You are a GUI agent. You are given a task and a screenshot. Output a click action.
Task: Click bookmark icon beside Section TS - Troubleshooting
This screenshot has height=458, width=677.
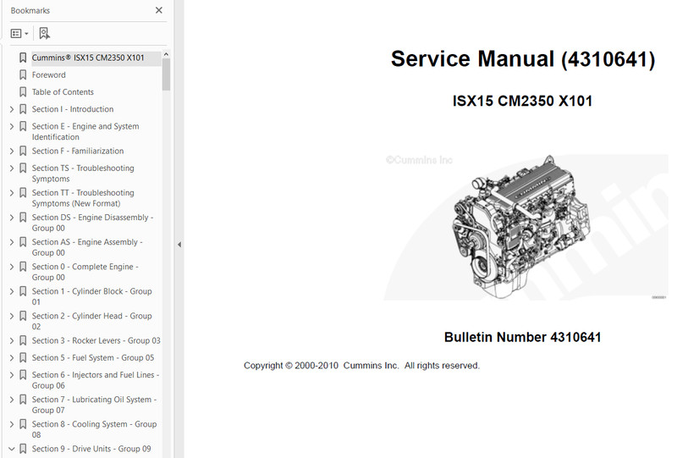[x=23, y=168]
